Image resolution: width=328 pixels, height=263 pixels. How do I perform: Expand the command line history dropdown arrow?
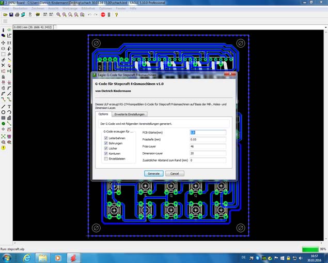(x=326, y=27)
